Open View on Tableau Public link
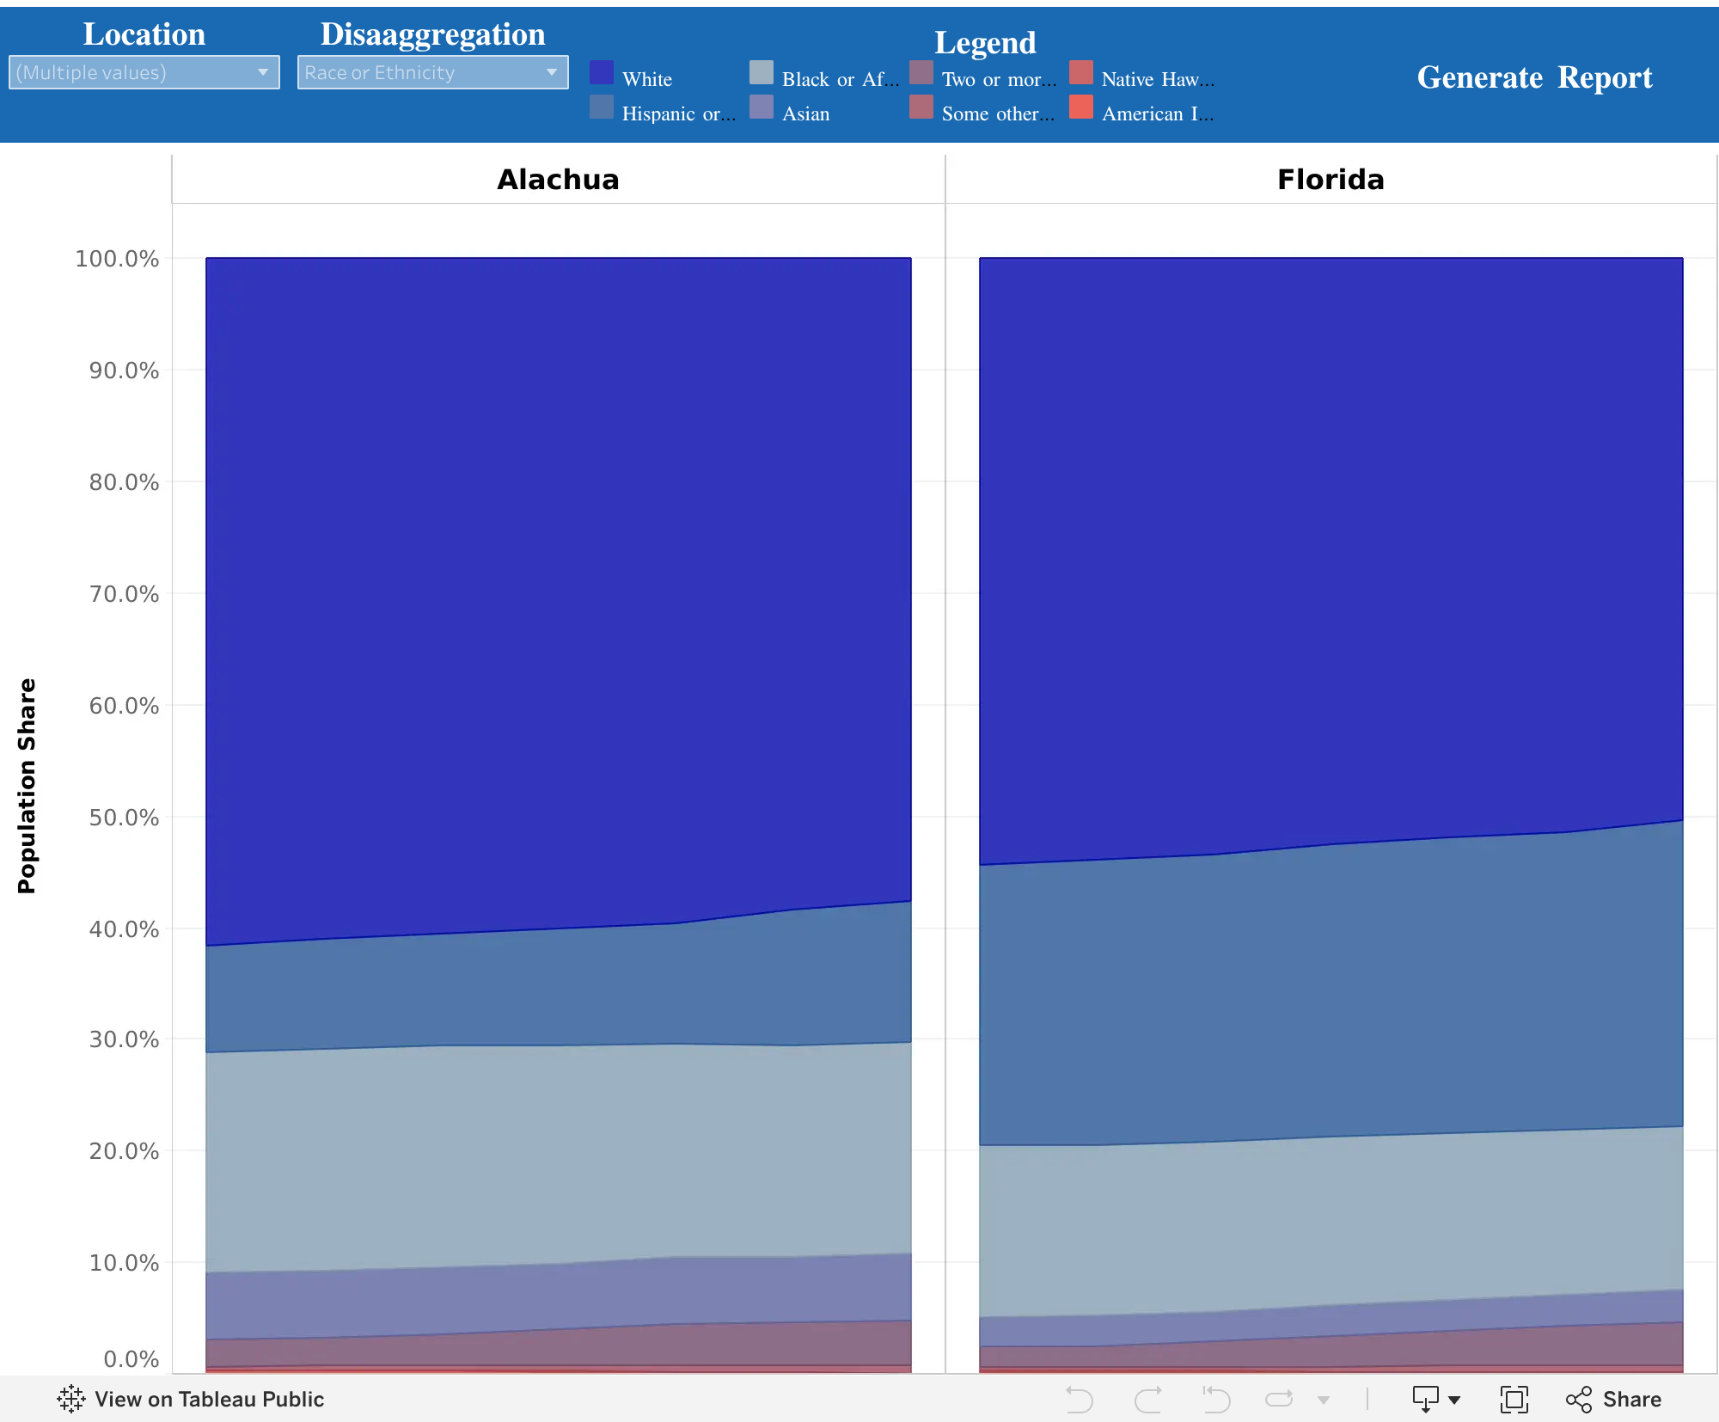This screenshot has width=1719, height=1422. (x=209, y=1399)
